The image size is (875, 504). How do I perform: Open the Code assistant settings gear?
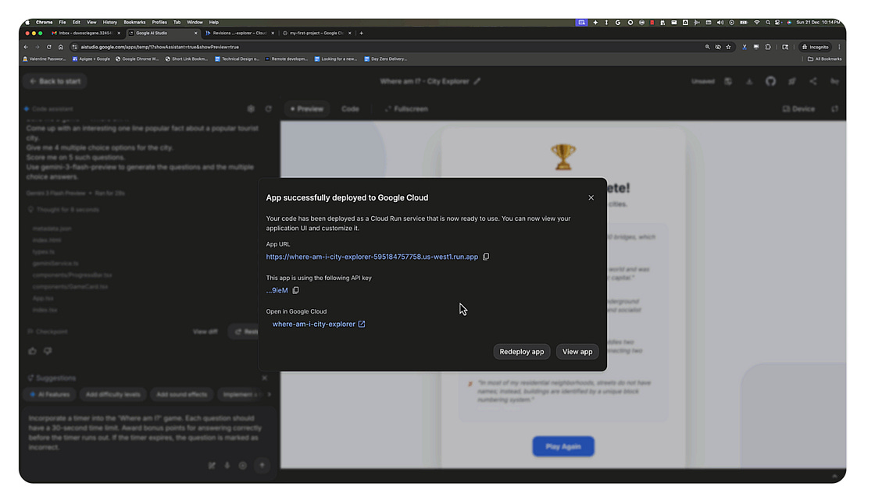(x=251, y=108)
